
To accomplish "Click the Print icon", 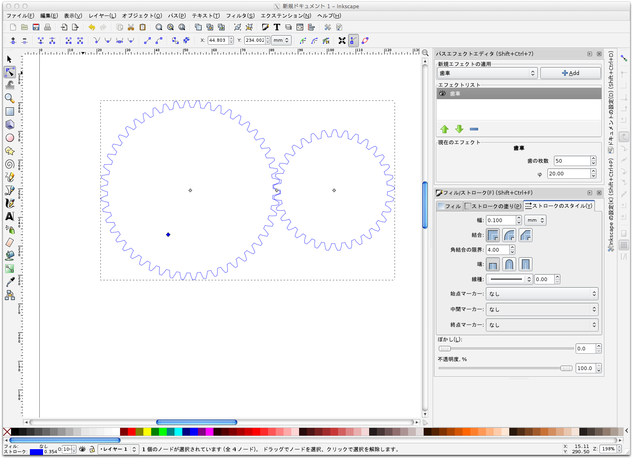I will click(x=48, y=27).
